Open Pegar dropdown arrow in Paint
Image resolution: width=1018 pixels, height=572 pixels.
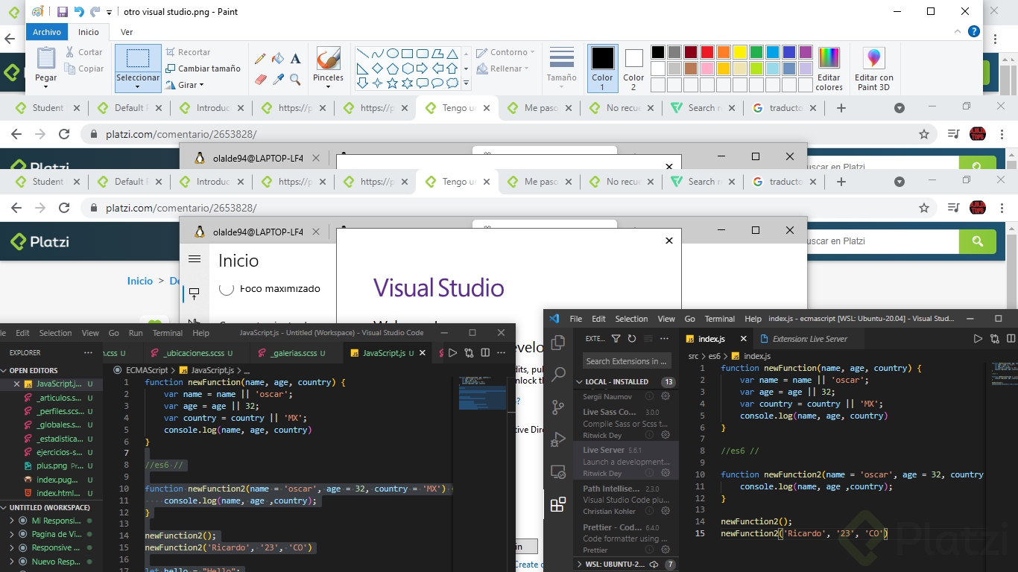[45, 86]
